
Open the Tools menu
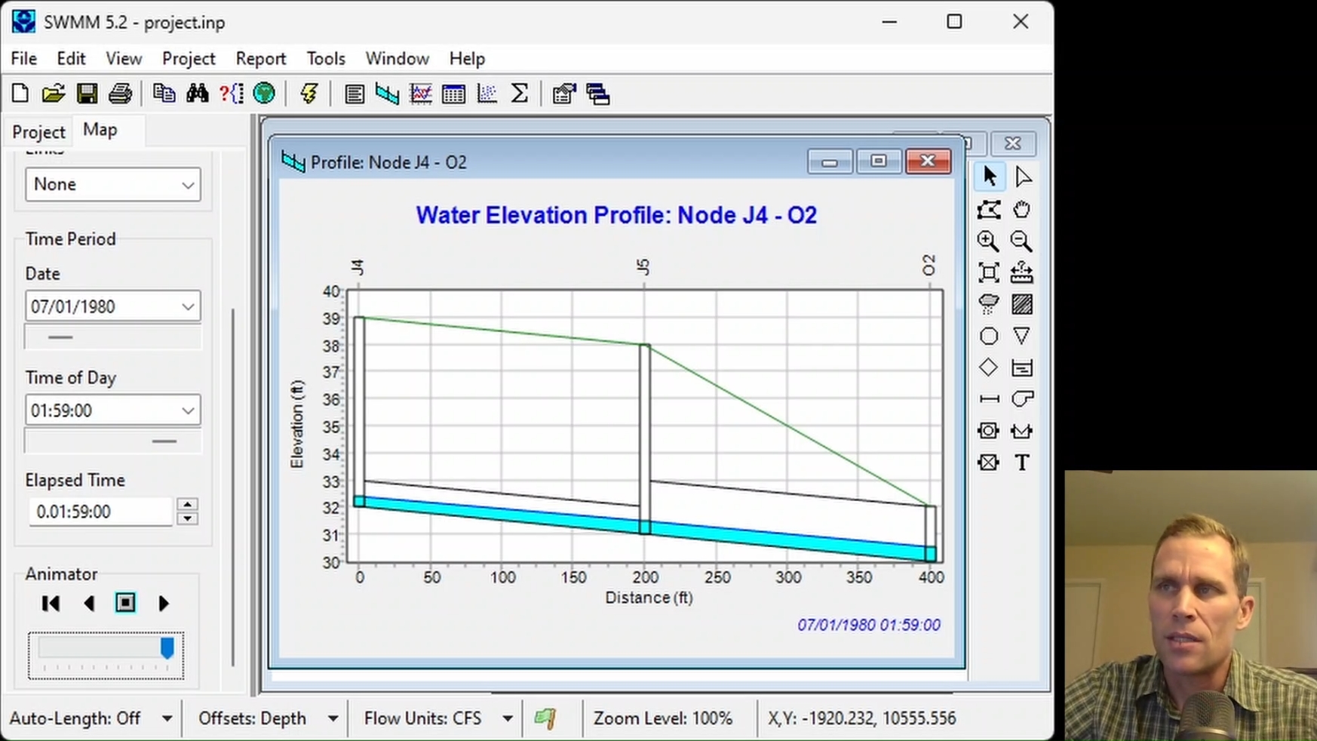point(326,58)
